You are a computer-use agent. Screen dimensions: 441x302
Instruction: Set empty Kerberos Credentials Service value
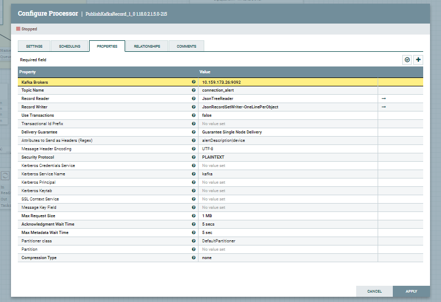[x=288, y=165]
